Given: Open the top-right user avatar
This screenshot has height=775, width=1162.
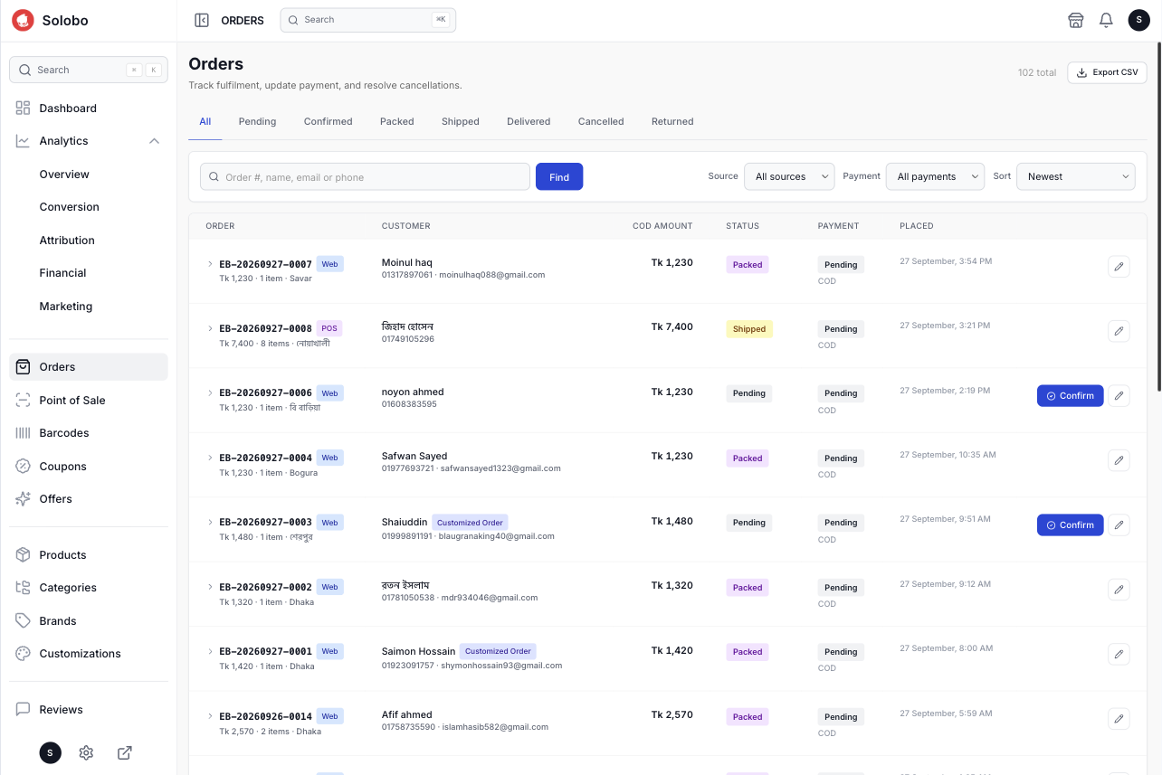Looking at the screenshot, I should click(1138, 20).
